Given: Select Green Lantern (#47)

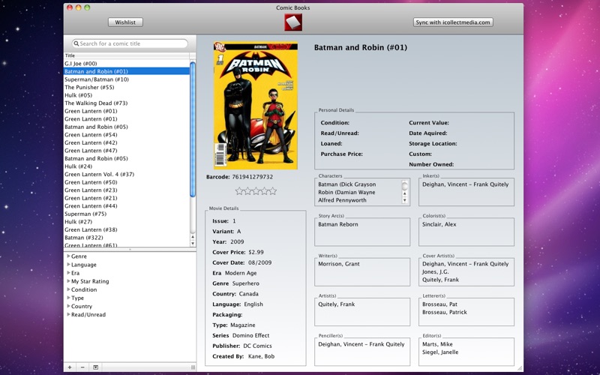Looking at the screenshot, I should coord(127,151).
